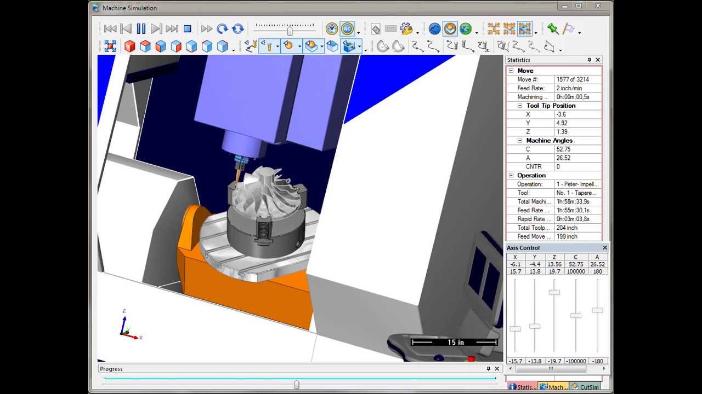Open dropdown next to NC mode icon

358,32
